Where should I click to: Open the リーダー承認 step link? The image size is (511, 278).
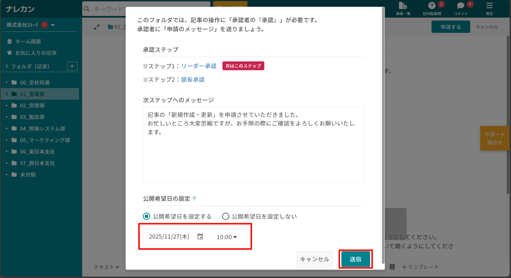[198, 66]
